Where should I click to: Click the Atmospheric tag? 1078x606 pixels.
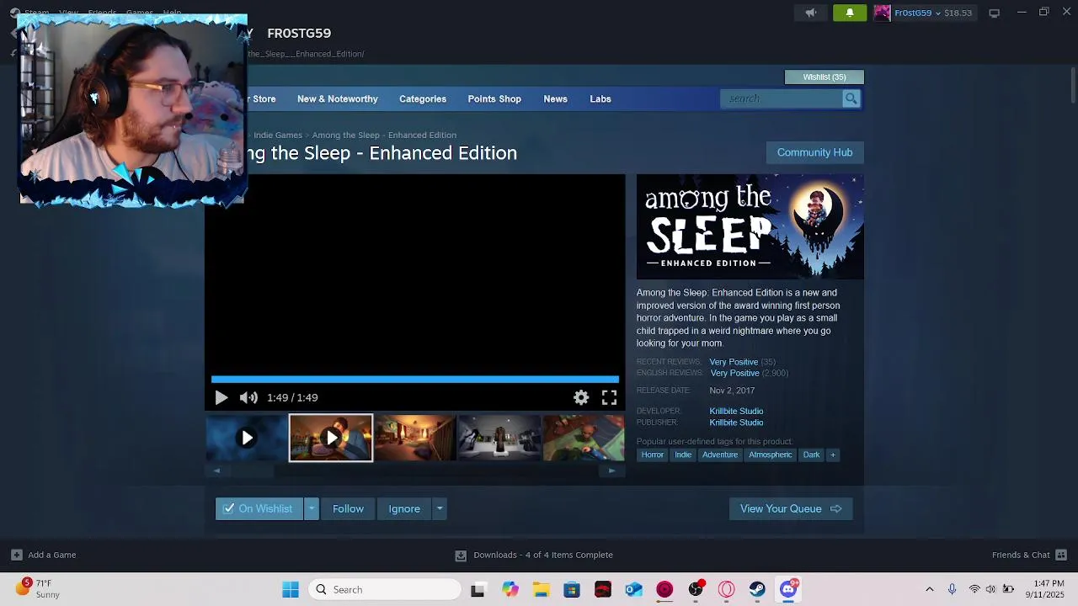771,454
